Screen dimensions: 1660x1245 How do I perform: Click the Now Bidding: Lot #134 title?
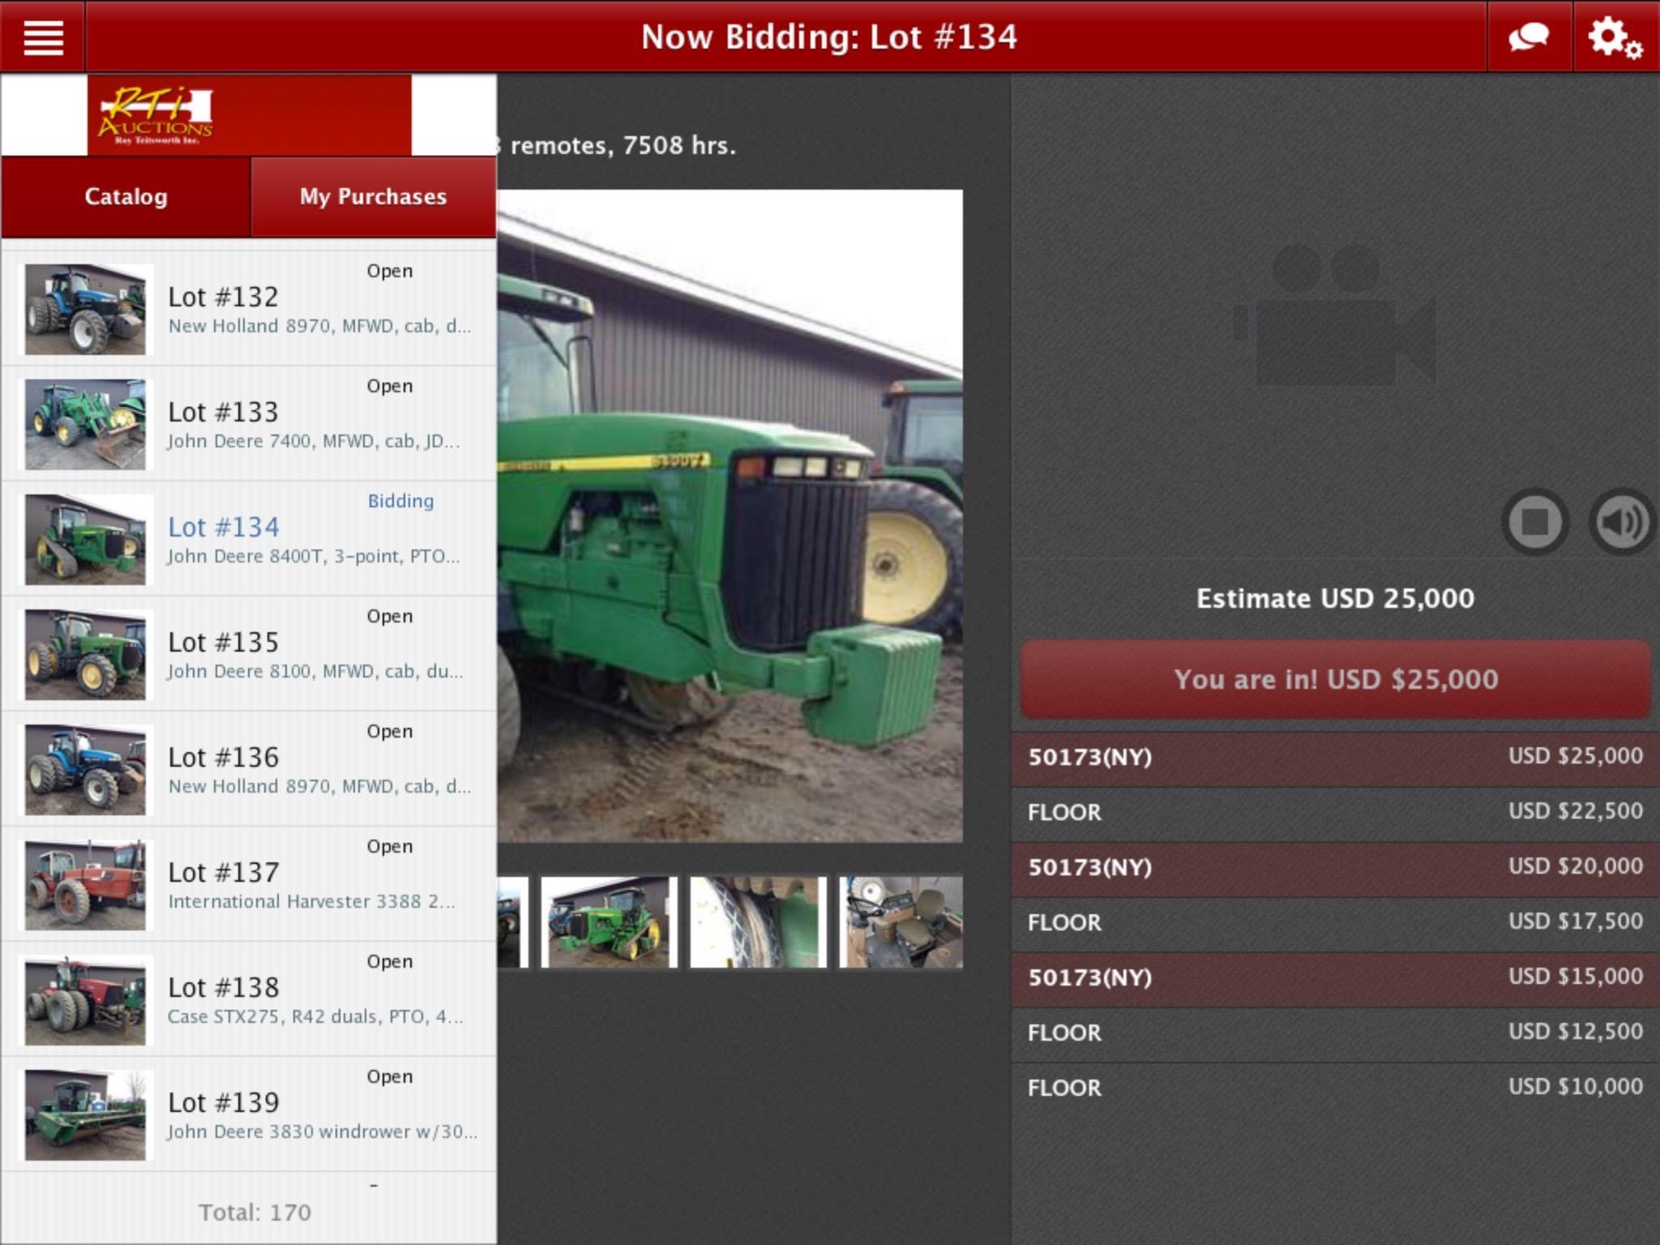[828, 37]
